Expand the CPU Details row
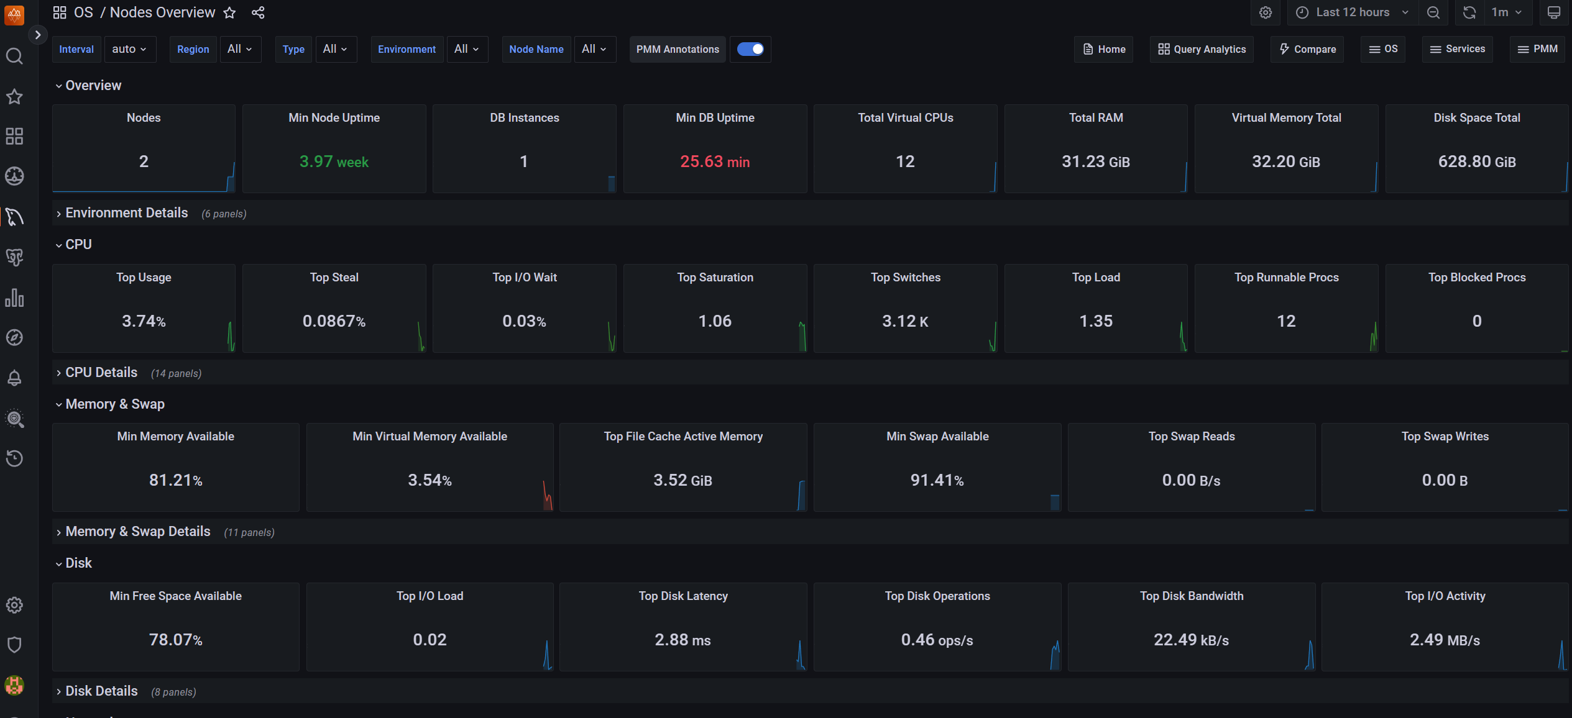 tap(101, 373)
